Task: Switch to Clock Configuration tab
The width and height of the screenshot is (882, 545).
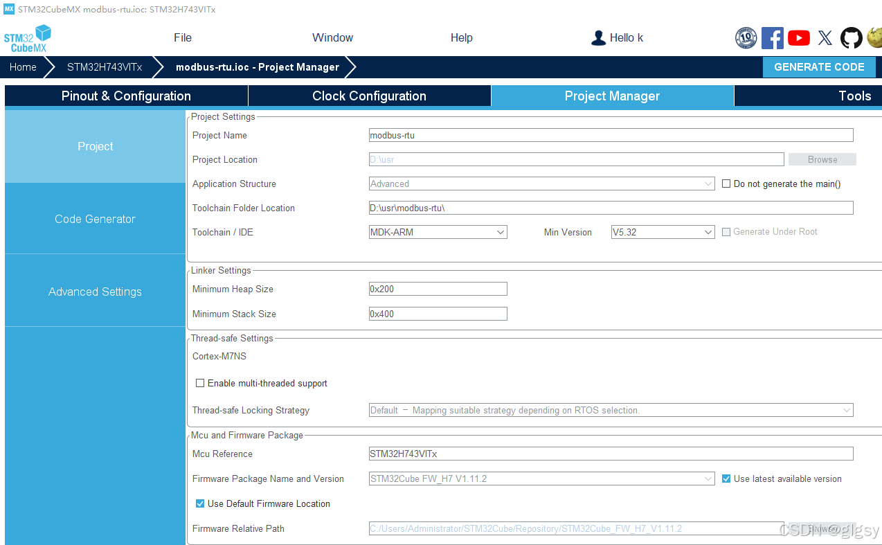Action: [x=369, y=96]
